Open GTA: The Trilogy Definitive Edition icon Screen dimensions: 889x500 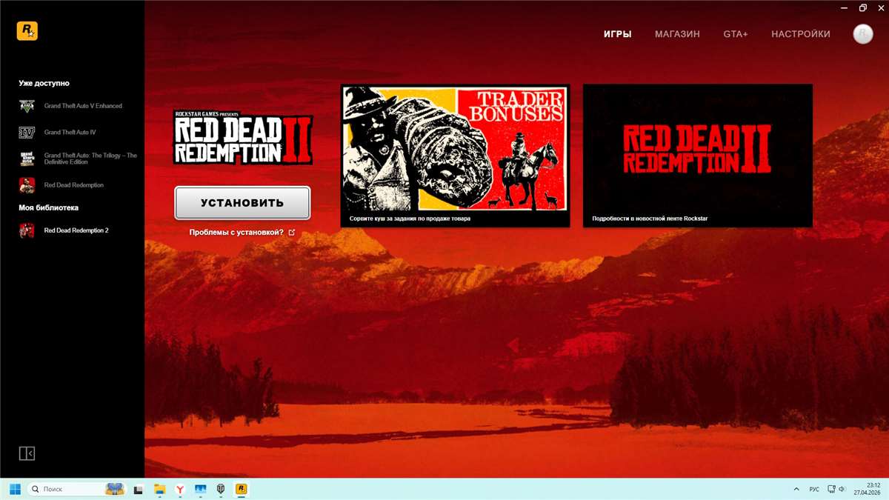coord(27,159)
